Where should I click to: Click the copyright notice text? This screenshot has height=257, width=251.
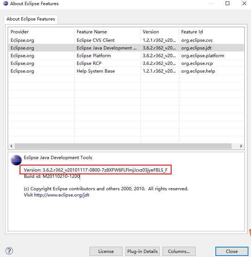pos(106,189)
